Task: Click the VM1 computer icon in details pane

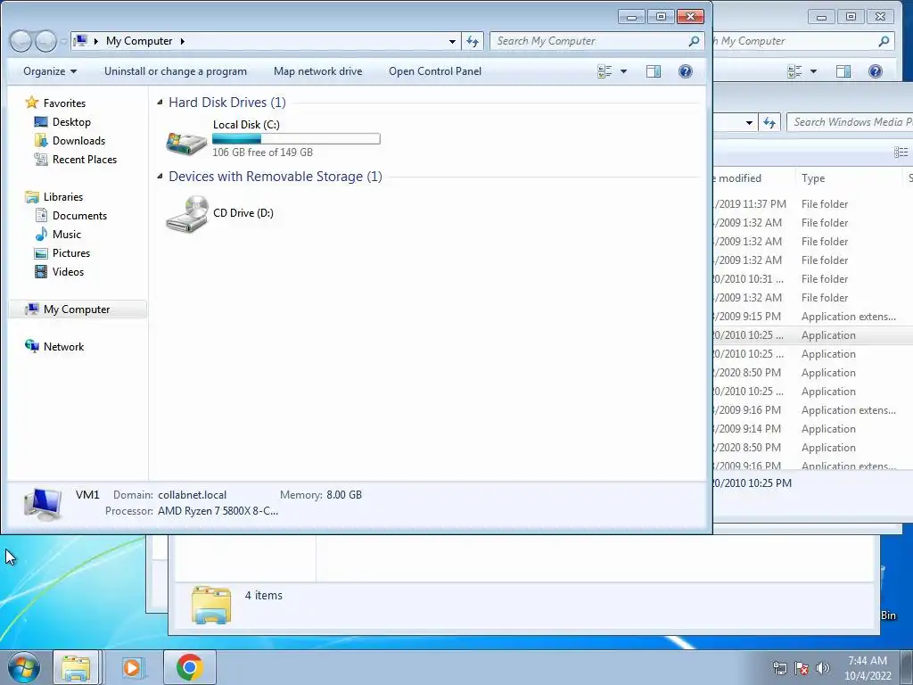Action: click(43, 503)
